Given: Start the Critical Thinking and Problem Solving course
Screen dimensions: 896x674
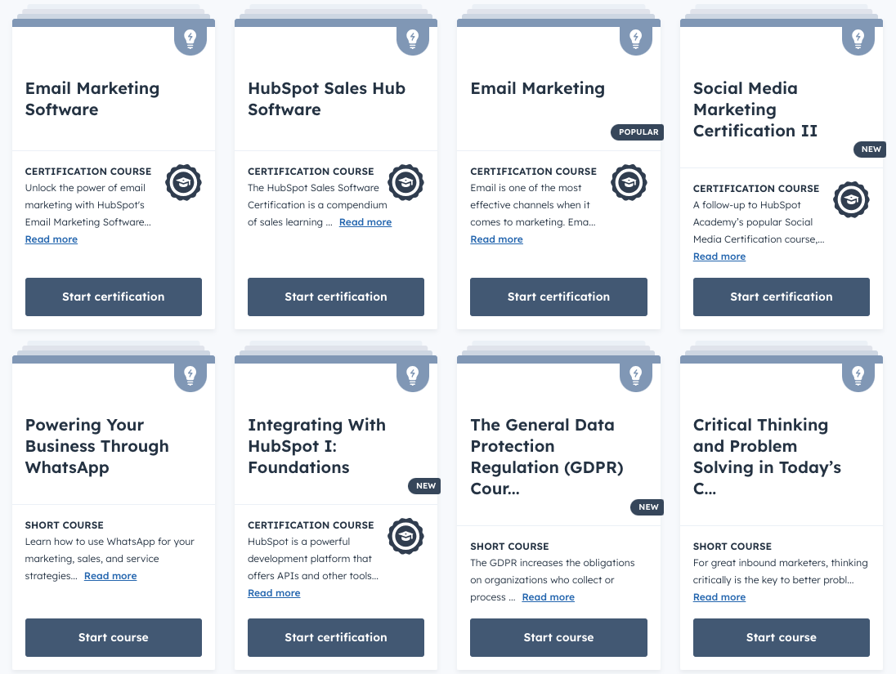Looking at the screenshot, I should [x=782, y=637].
